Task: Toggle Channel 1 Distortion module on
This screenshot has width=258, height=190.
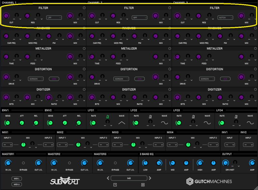Action: (x=84, y=69)
